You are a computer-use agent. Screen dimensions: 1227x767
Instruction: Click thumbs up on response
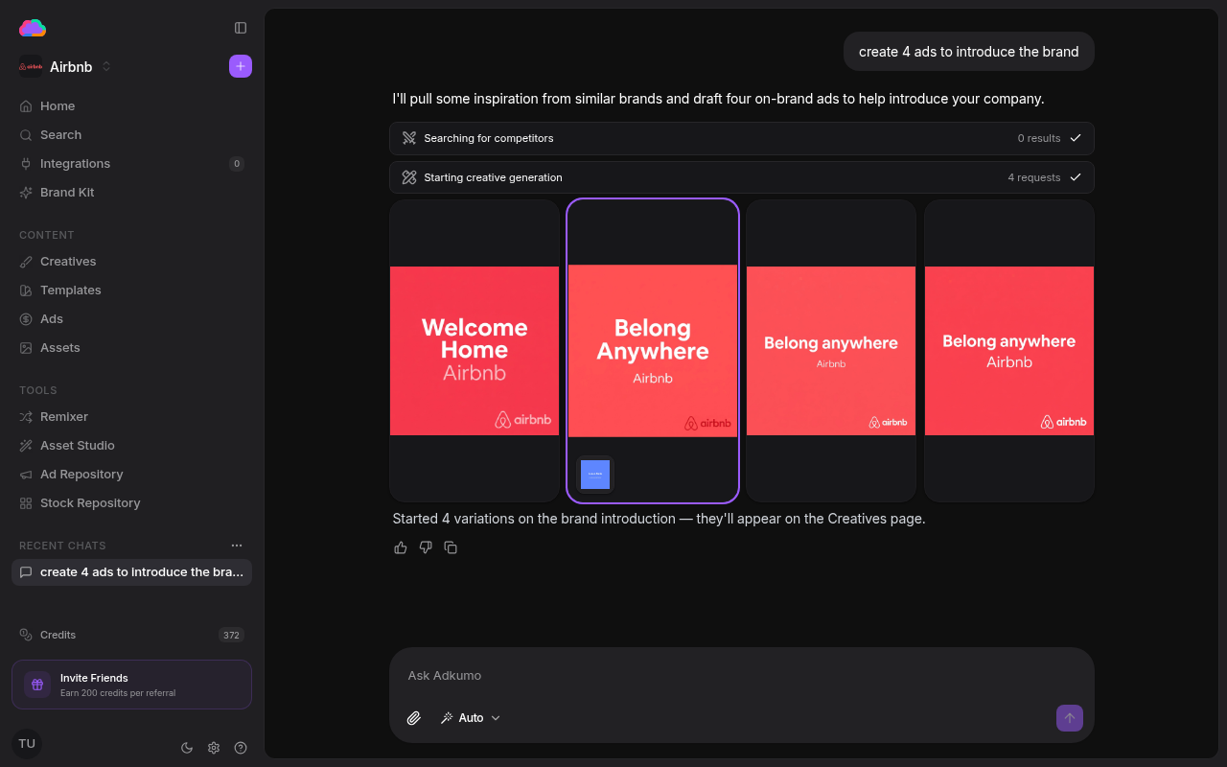(401, 547)
